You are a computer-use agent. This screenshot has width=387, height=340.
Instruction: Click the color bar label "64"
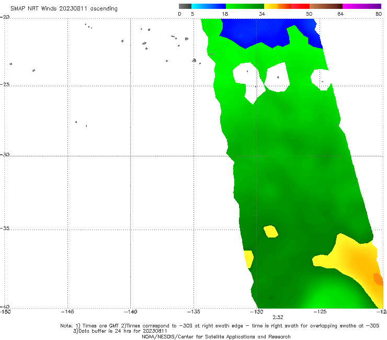pos(340,14)
